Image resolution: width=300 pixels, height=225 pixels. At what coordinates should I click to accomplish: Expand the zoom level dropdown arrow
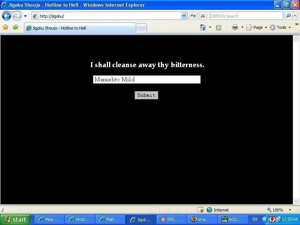pyautogui.click(x=290, y=210)
